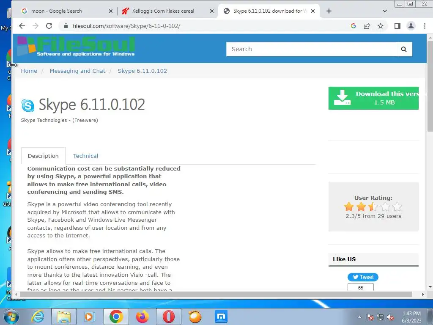Close the moon - Google Search tab
The image size is (433, 325).
point(110,11)
